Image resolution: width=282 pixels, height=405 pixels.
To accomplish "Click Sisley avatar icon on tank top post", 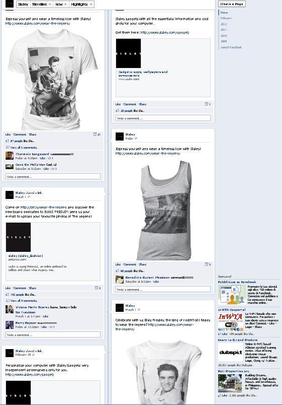I will [x=120, y=137].
